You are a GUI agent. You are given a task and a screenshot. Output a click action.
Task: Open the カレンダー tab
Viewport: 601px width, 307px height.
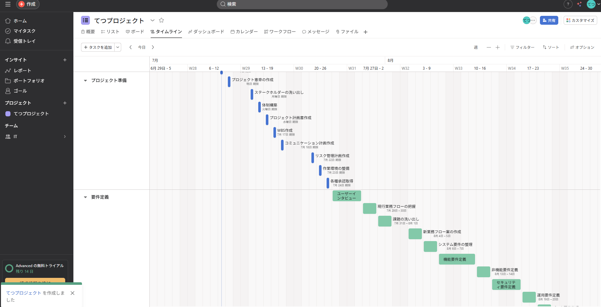click(244, 32)
